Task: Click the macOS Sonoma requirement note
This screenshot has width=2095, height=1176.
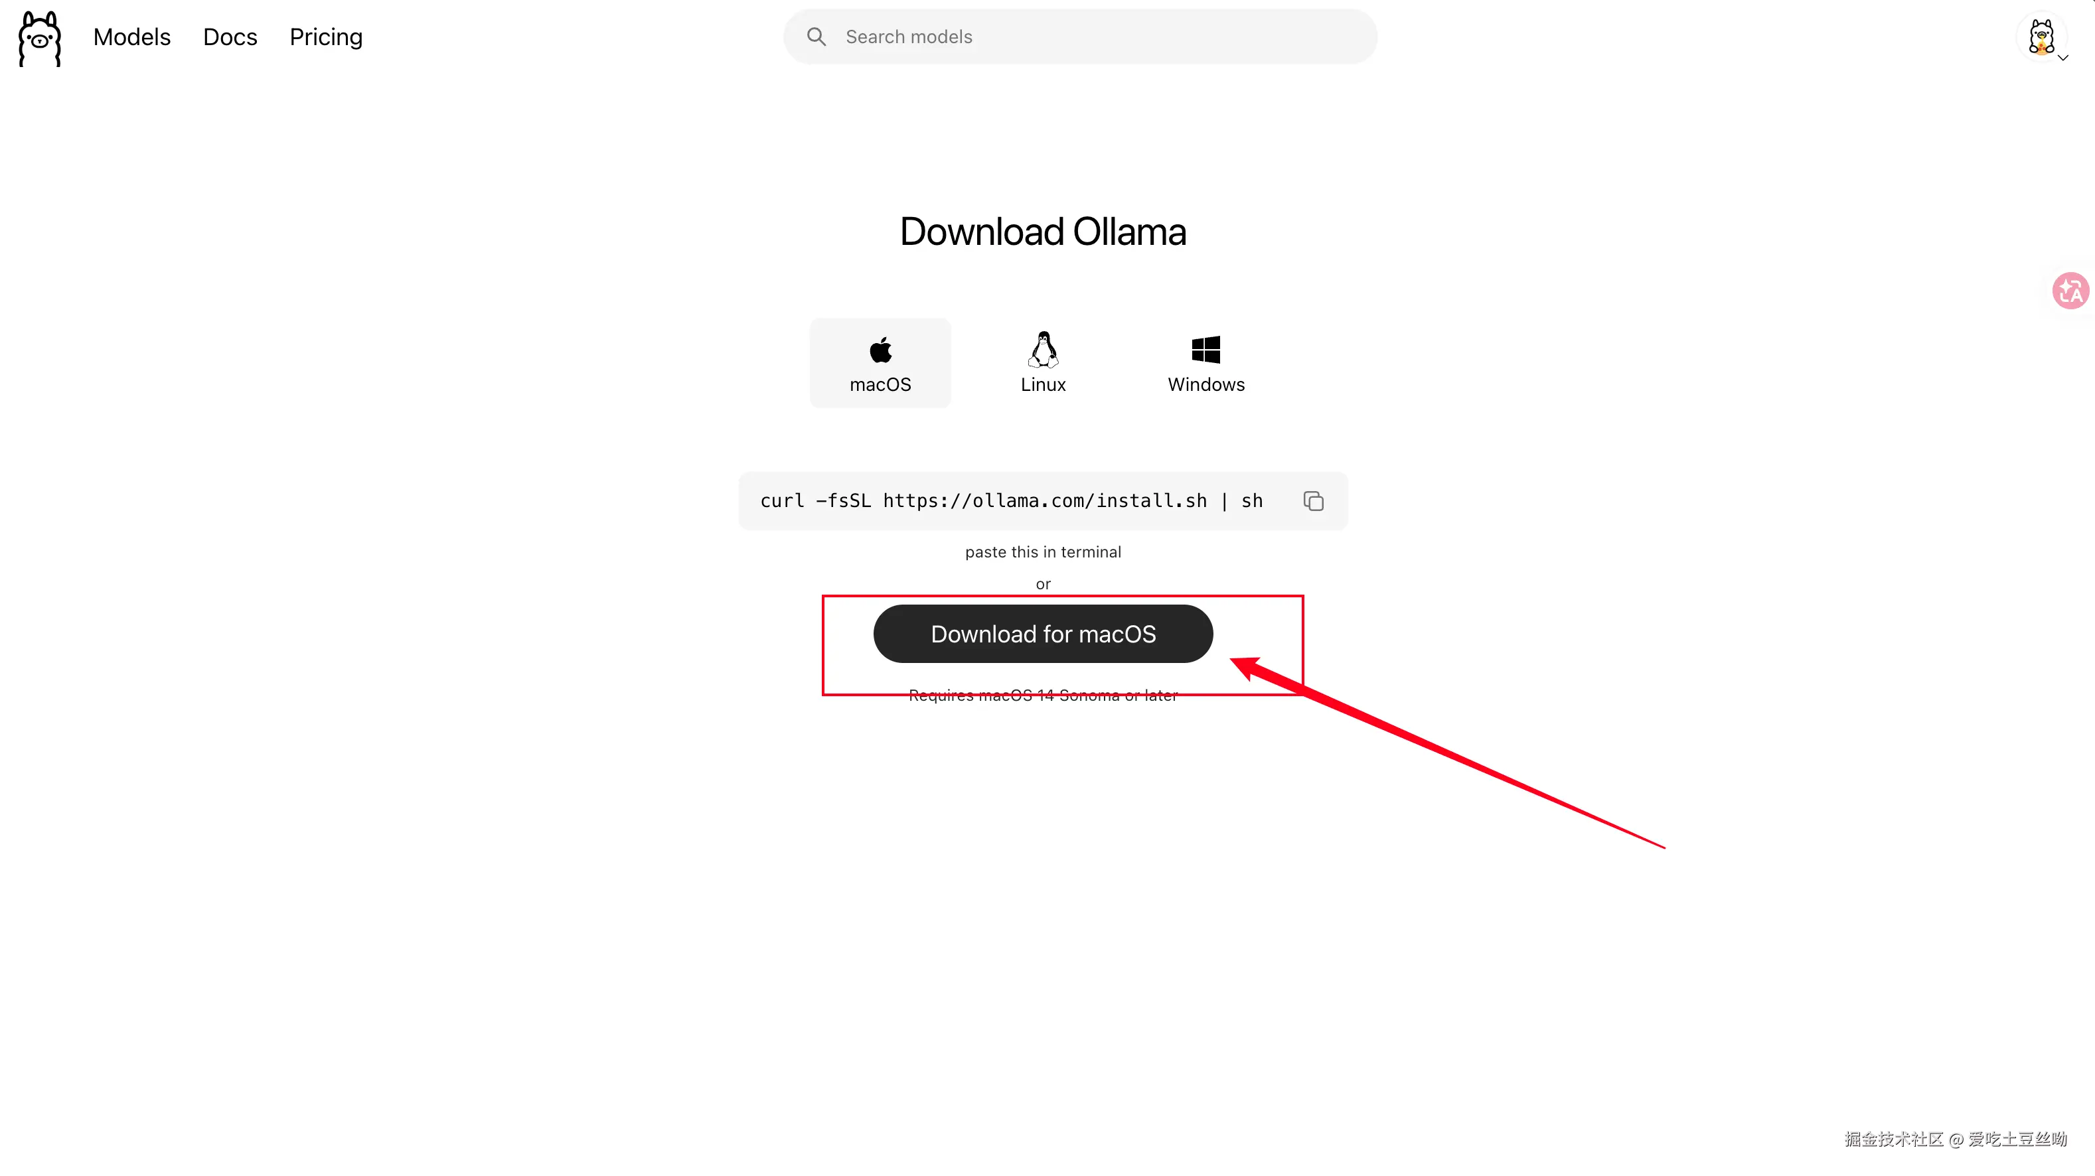Action: pos(1043,696)
